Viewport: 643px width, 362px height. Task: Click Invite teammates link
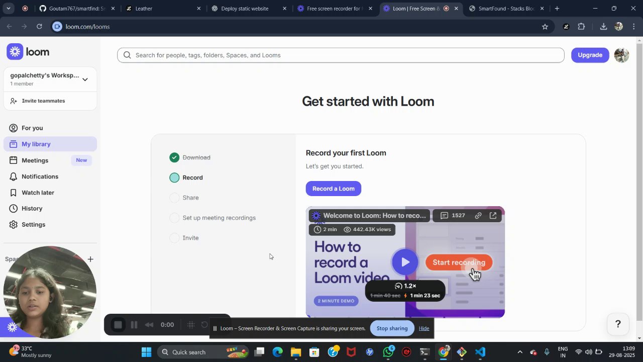point(43,101)
